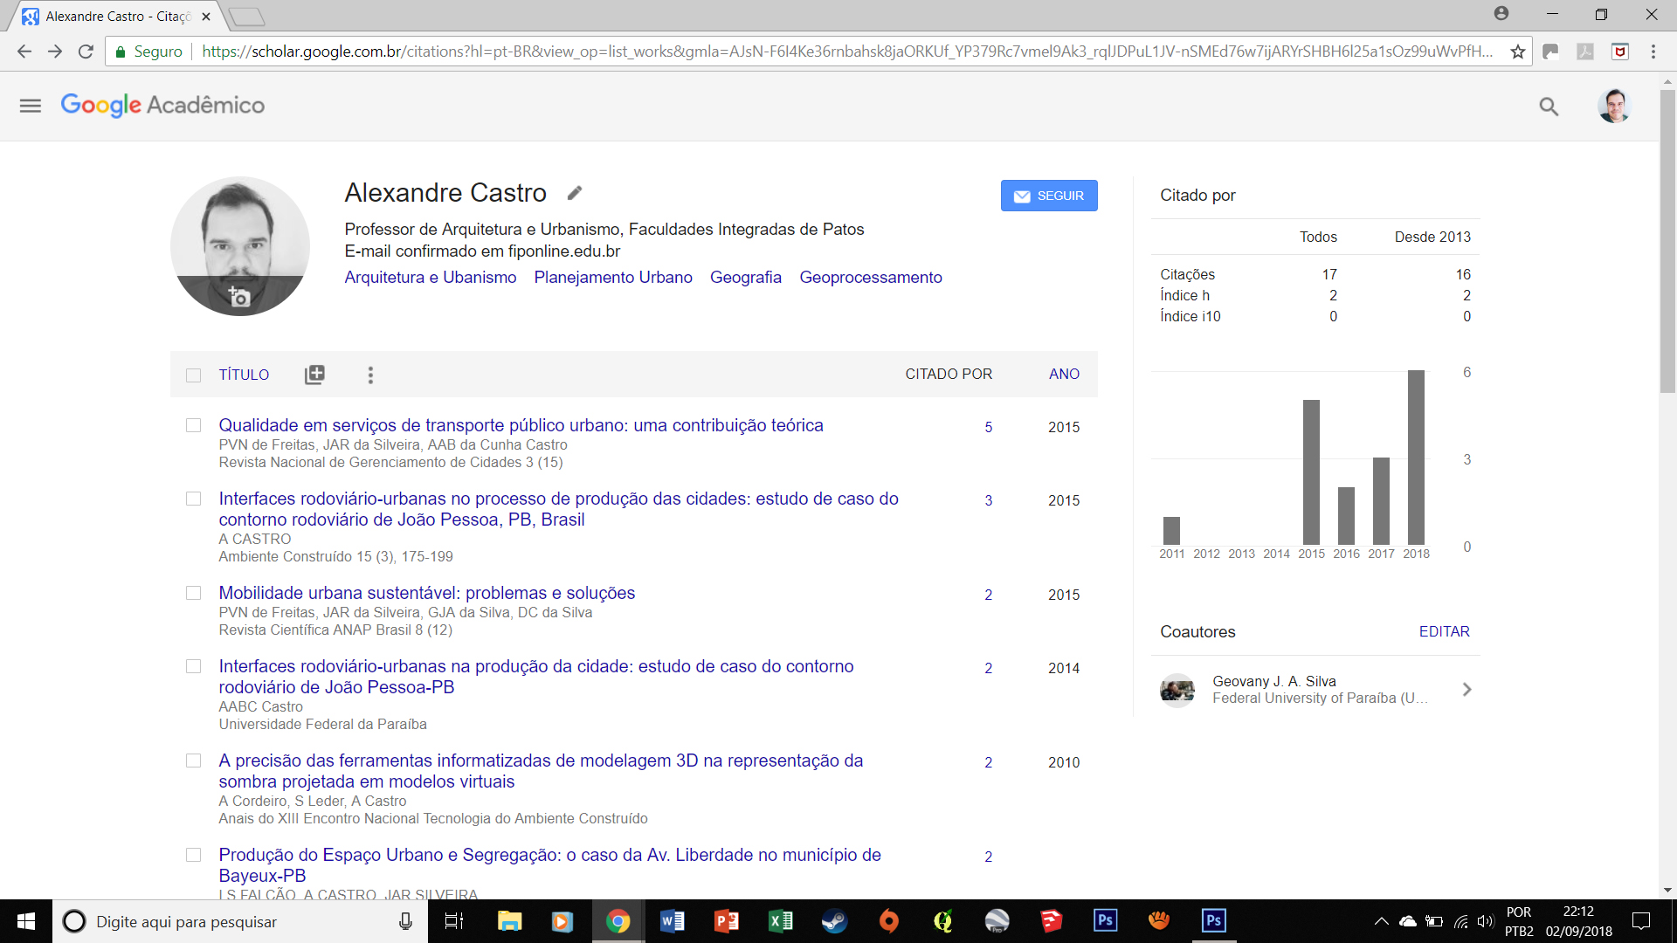Reload the page using the refresh icon

pos(86,52)
